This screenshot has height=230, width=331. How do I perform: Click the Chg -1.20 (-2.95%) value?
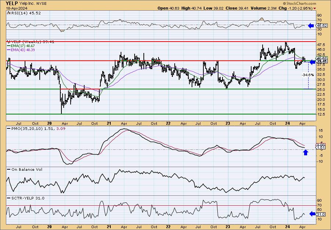click(x=296, y=8)
